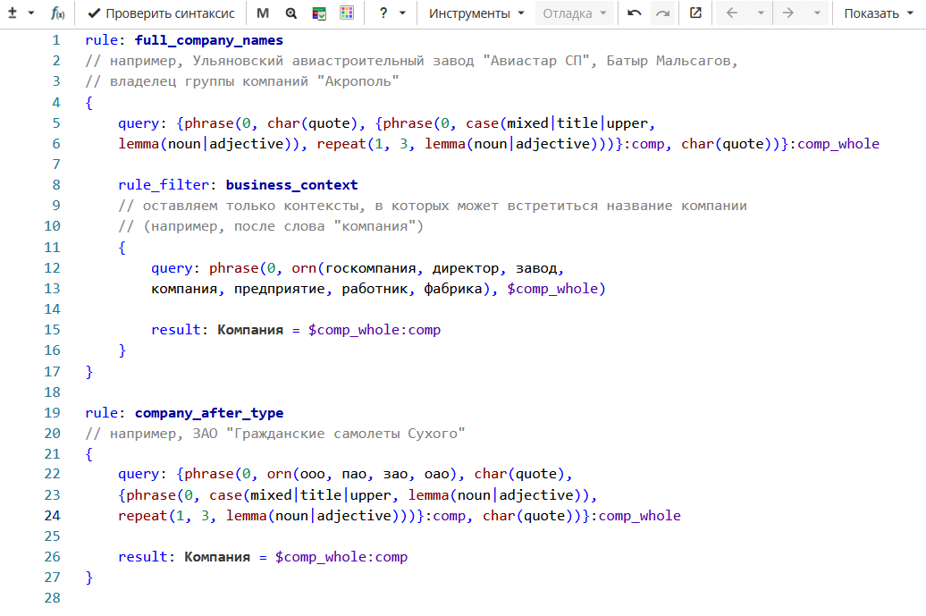Open the dropdown next to plus-minus icon
Image resolution: width=926 pixels, height=616 pixels.
pyautogui.click(x=31, y=13)
